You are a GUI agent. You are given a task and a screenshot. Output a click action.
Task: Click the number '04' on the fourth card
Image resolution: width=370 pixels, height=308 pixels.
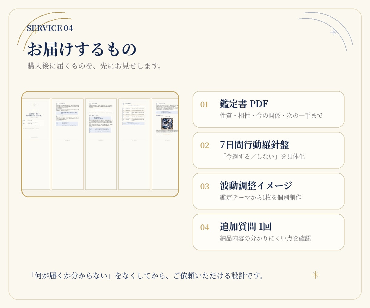coord(205,227)
